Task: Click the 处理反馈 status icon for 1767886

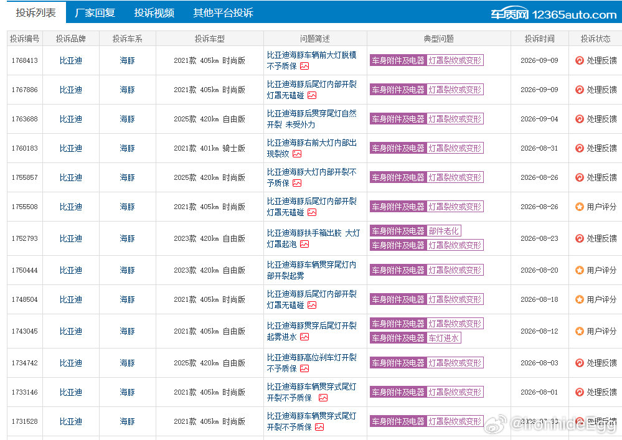Action: [580, 90]
